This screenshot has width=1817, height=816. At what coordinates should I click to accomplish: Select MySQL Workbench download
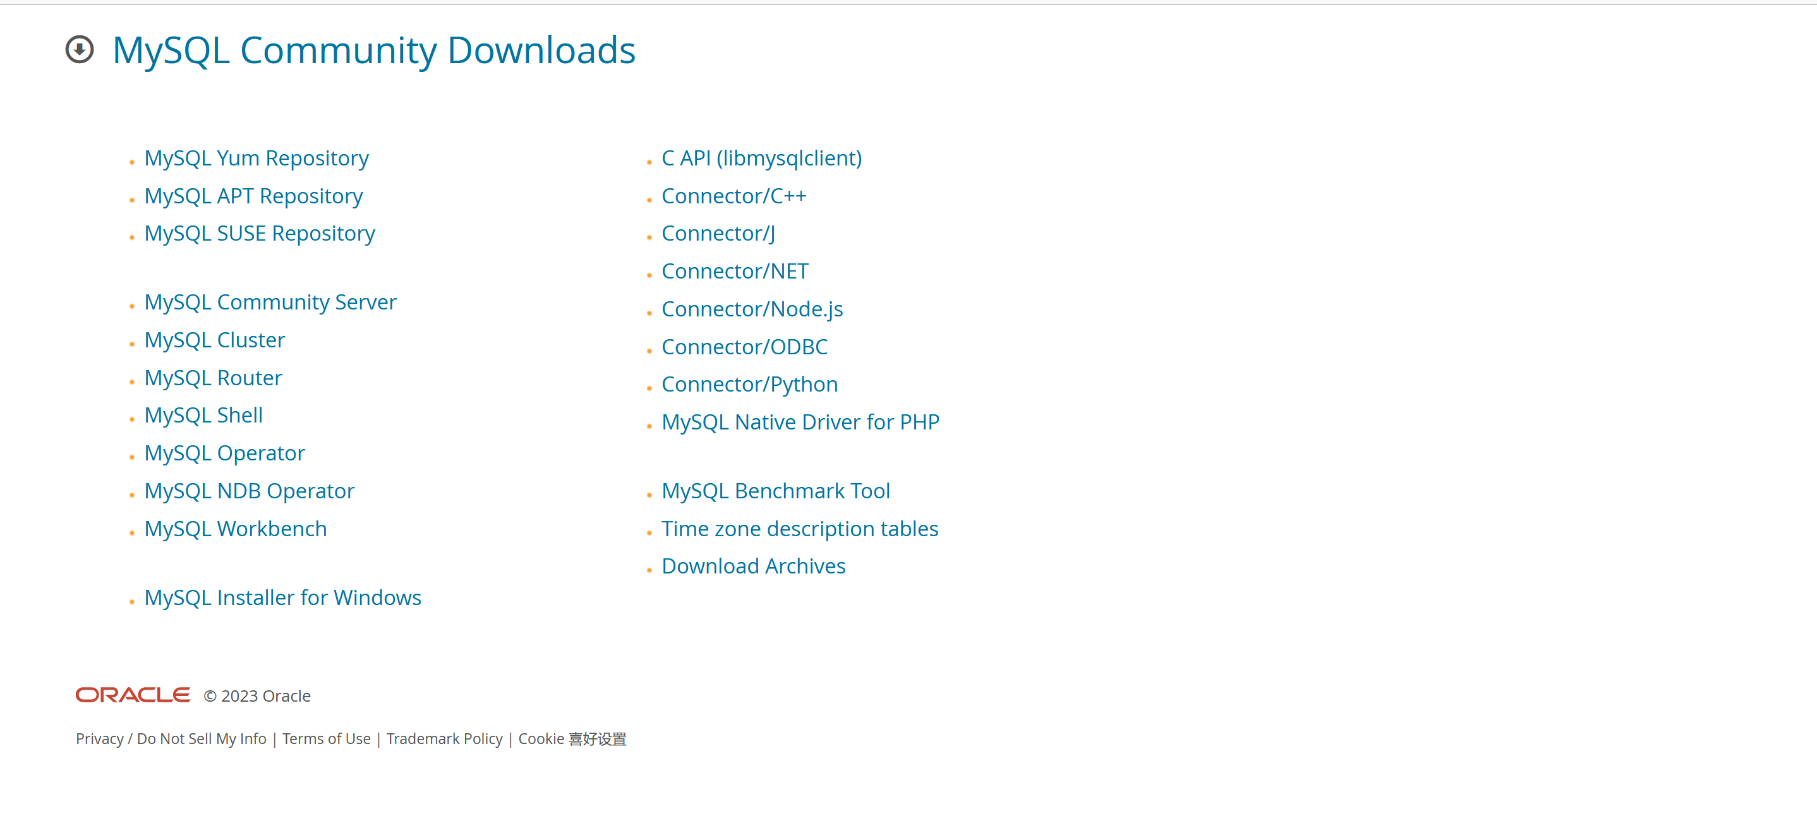(x=236, y=529)
